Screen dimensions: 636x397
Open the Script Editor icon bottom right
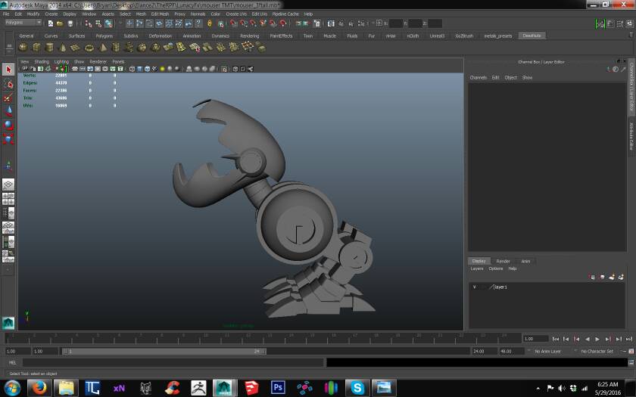point(631,362)
